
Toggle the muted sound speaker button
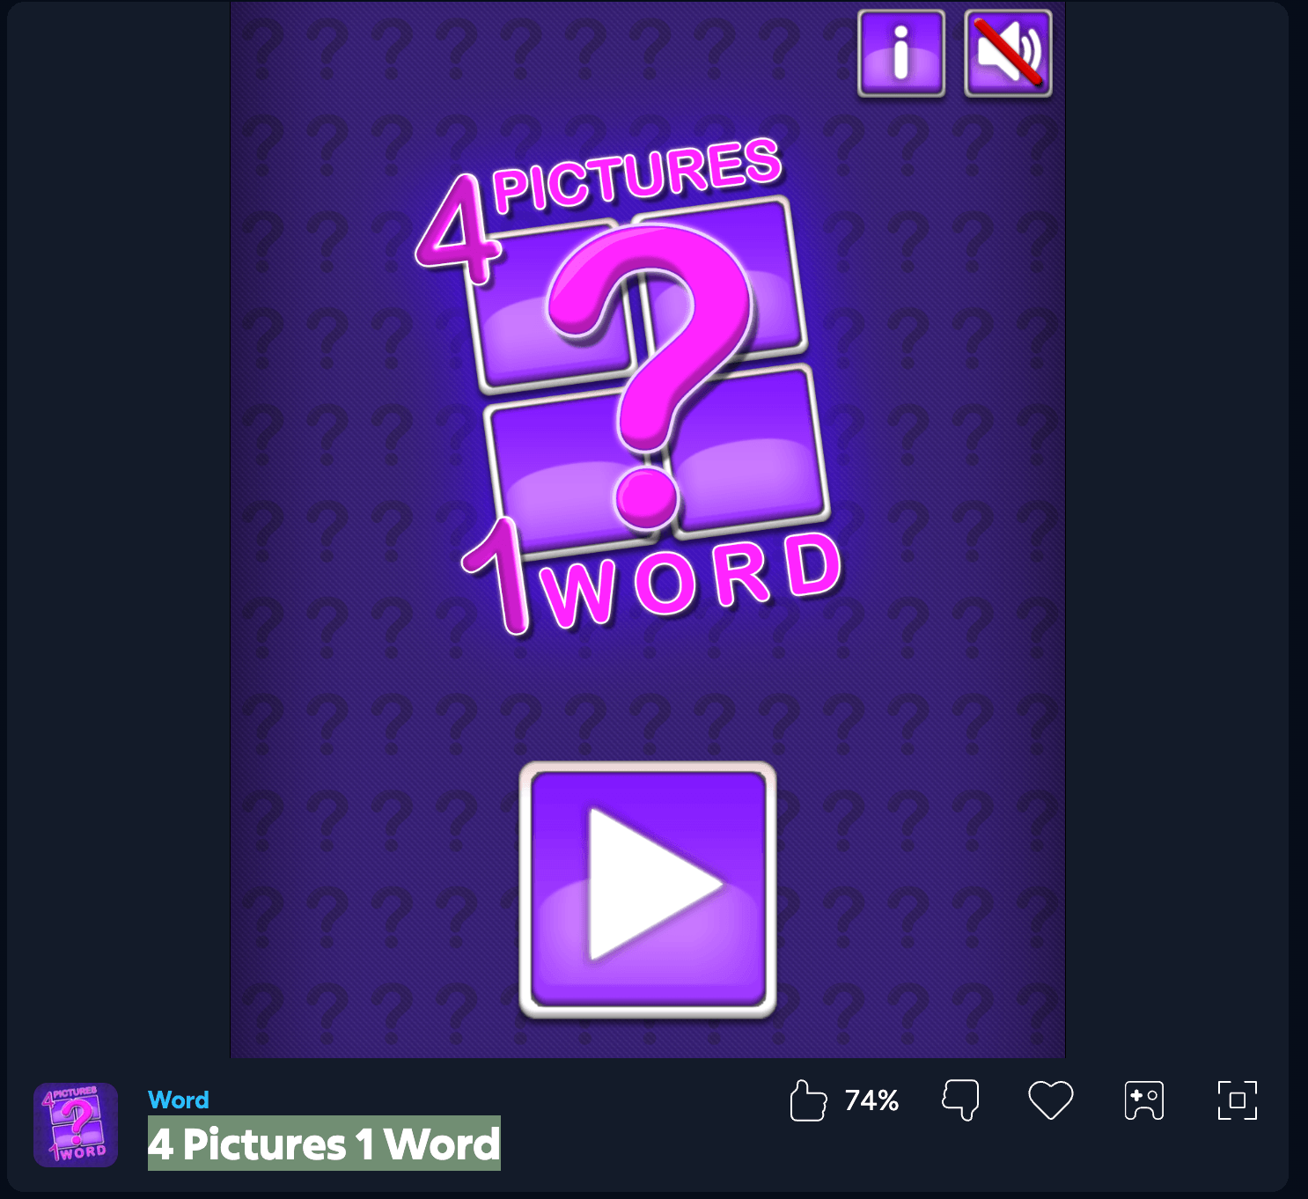(x=1009, y=54)
